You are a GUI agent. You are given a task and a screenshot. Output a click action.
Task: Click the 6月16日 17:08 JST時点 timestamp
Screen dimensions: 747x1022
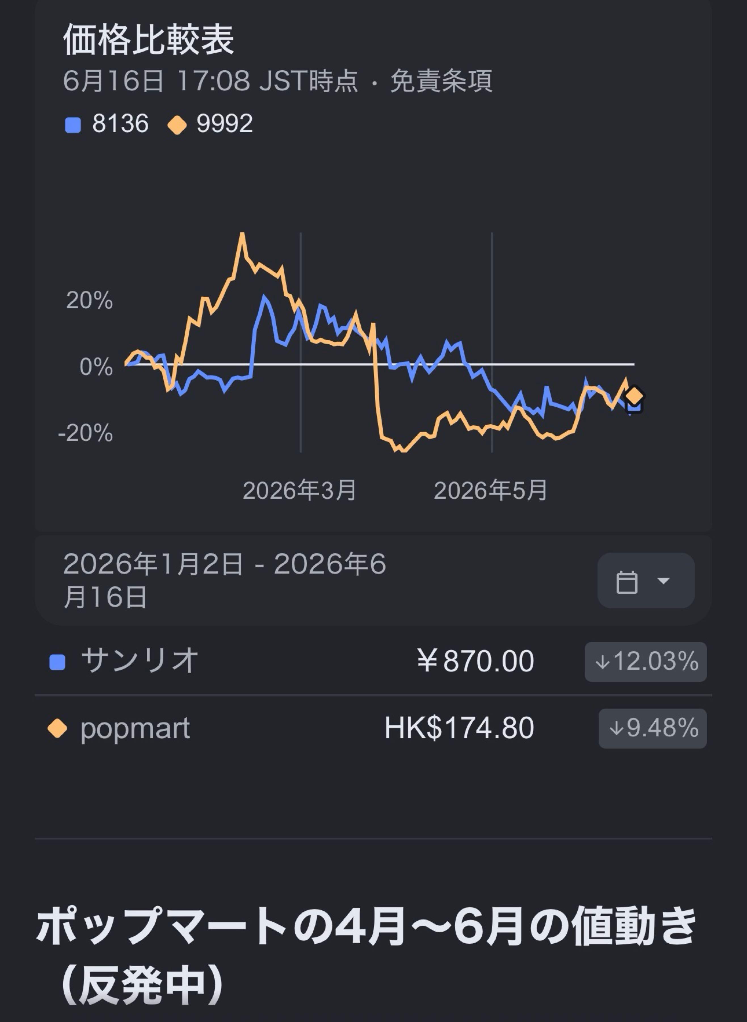pos(210,81)
